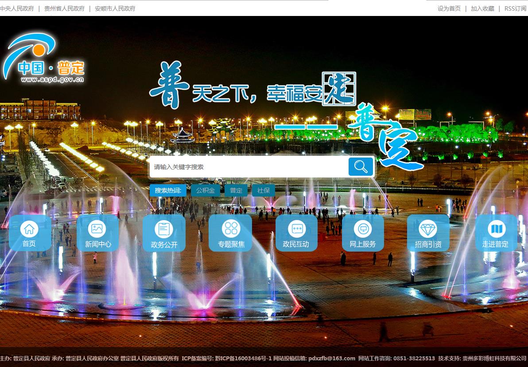Open the RSS订阅 link
The width and height of the screenshot is (528, 367).
pos(516,8)
